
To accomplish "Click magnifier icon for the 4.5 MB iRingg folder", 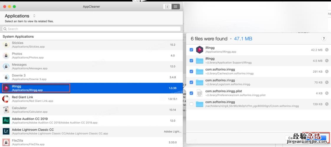I will coord(327,61).
